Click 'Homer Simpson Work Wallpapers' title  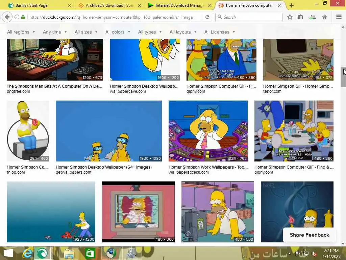pos(208,167)
